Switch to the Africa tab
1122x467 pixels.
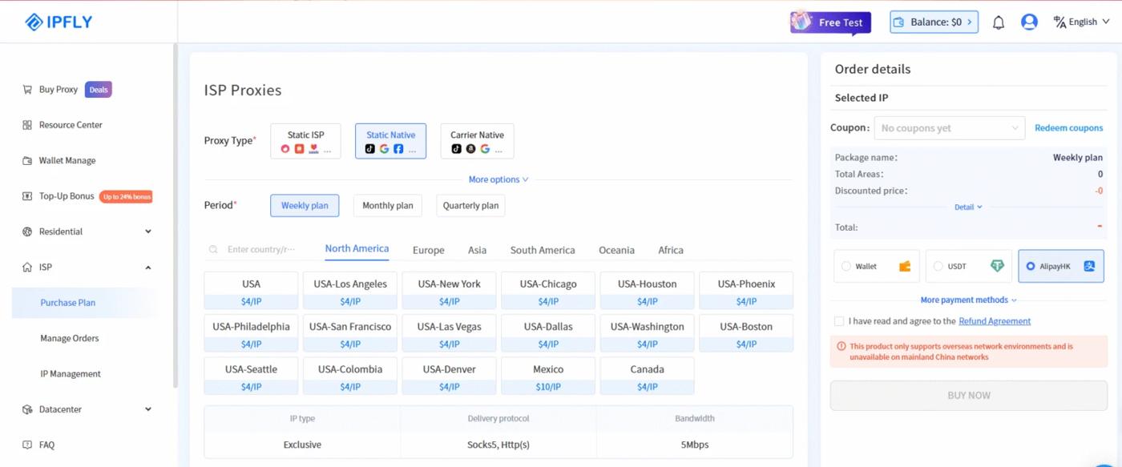tap(671, 250)
